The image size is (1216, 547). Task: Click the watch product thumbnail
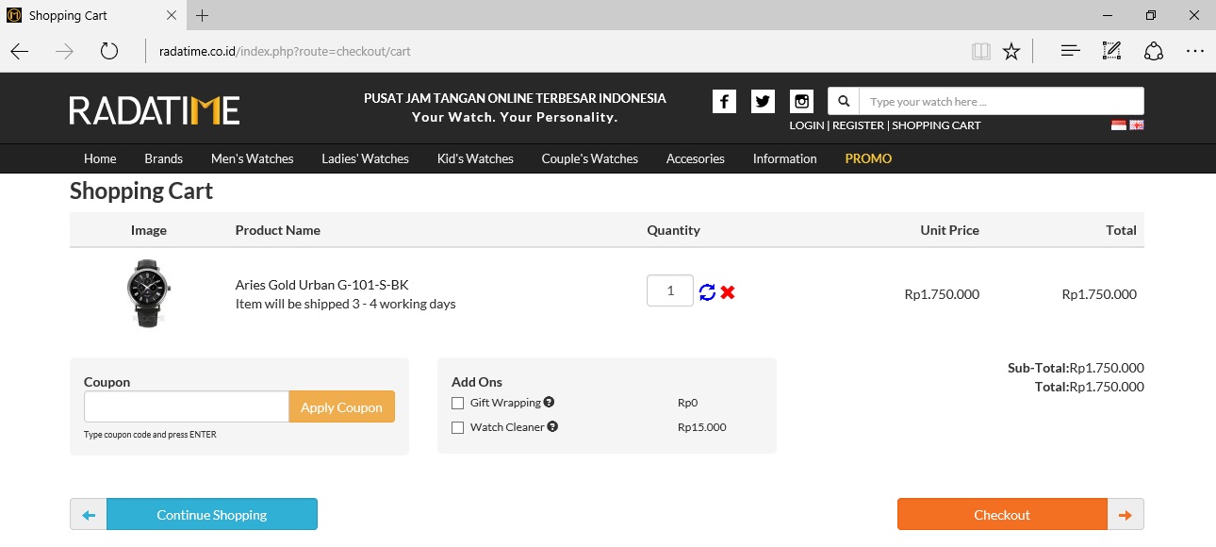point(148,293)
